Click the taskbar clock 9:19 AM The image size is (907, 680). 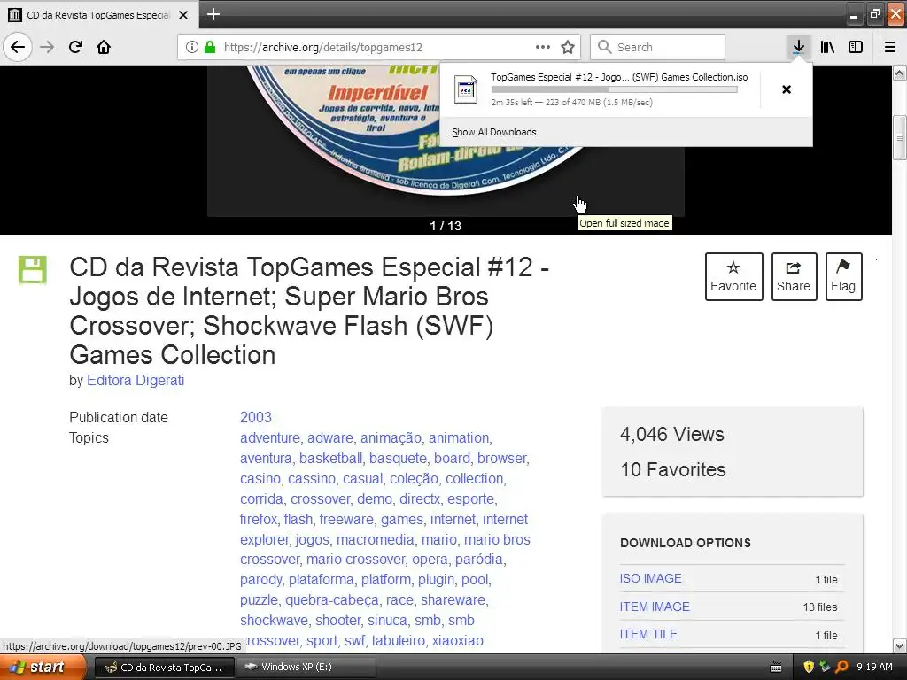pyautogui.click(x=874, y=667)
